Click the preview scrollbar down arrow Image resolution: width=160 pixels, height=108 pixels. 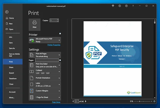pos(155,98)
